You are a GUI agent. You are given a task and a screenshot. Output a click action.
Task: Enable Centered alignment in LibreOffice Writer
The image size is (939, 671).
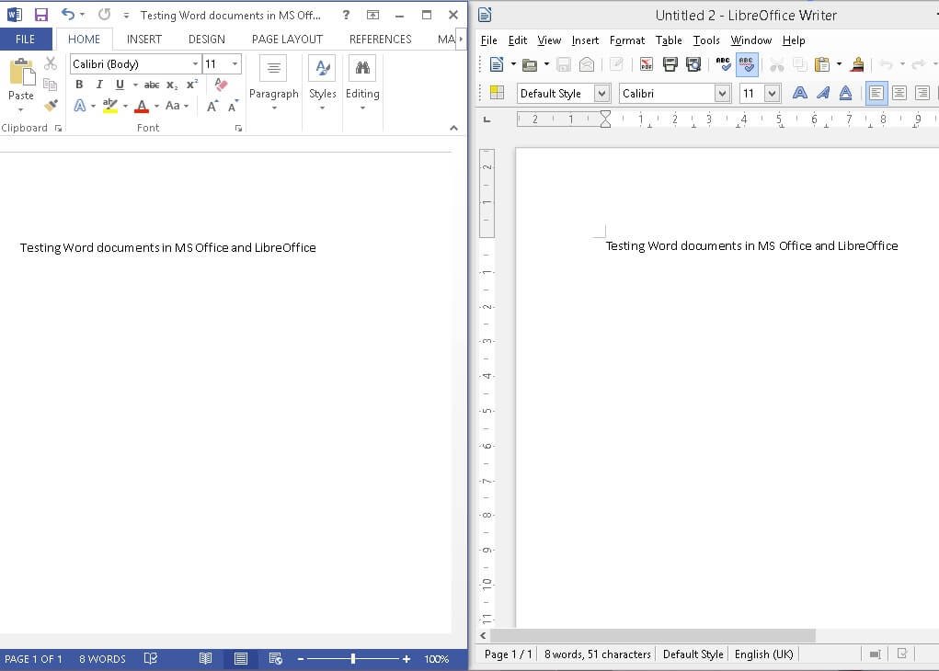[x=899, y=93]
